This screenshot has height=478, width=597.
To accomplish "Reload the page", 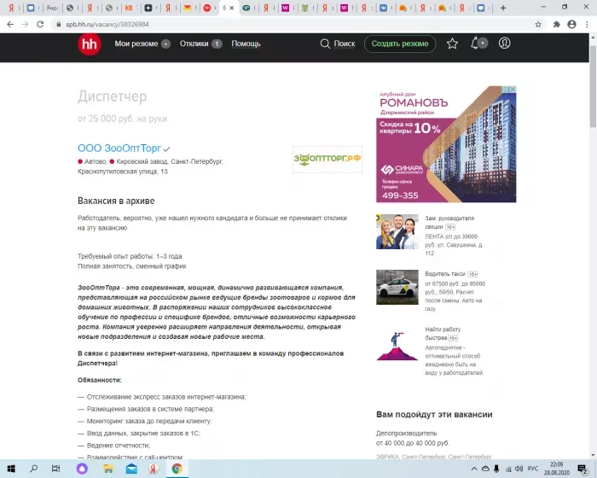I will (40, 25).
